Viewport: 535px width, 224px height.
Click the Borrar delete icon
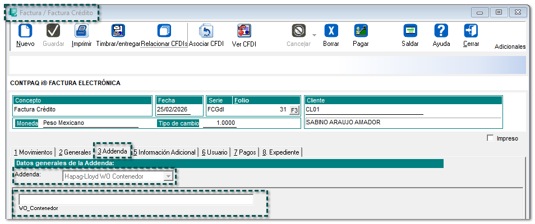(x=331, y=31)
